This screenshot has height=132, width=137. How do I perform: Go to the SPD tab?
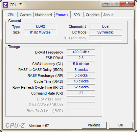click(77, 15)
